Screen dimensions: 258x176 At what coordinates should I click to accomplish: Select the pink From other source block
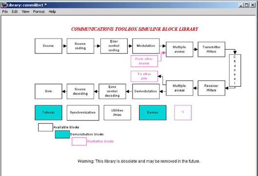(144, 61)
